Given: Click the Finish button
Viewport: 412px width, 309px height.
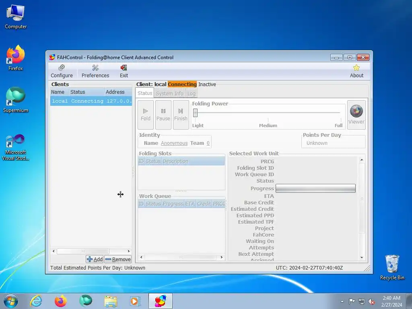Looking at the screenshot, I should (181, 115).
